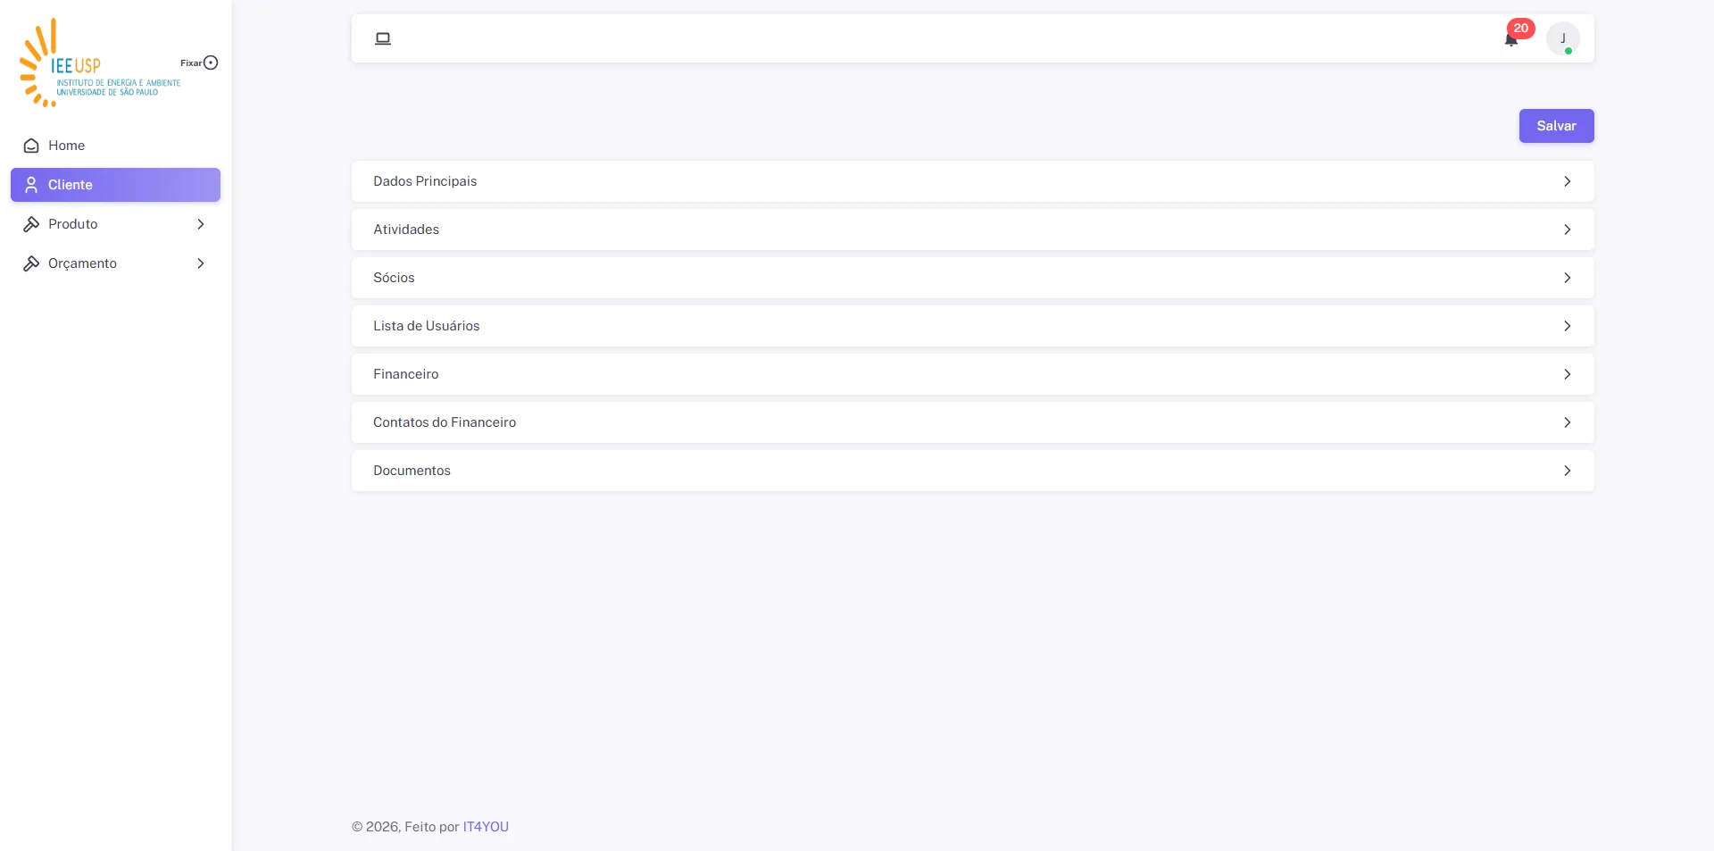Click the Orçamento hammer icon
The image size is (1714, 851).
coord(31,263)
